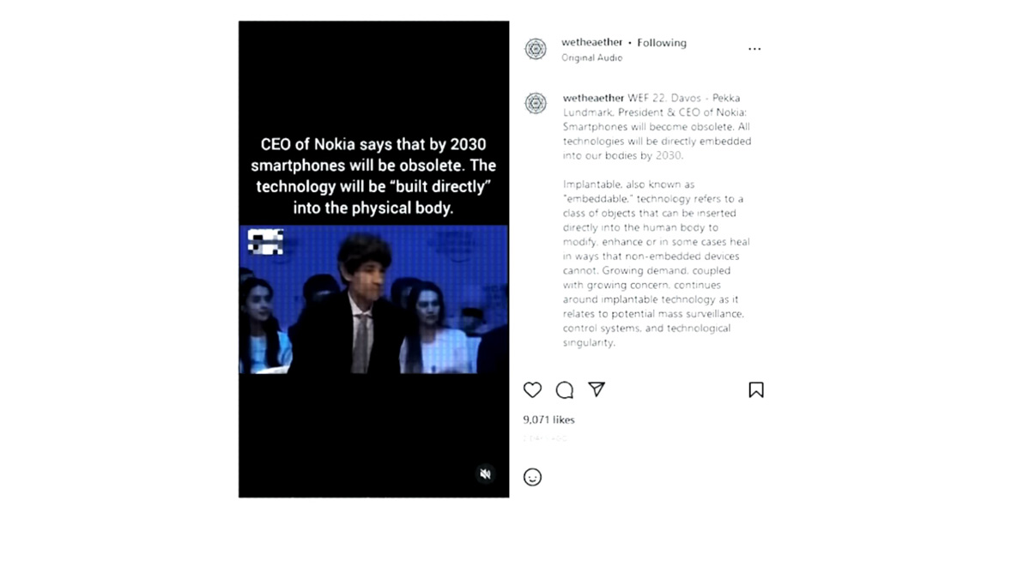Image resolution: width=1030 pixels, height=579 pixels.
Task: Save the post with the bookmark icon
Action: coord(756,390)
